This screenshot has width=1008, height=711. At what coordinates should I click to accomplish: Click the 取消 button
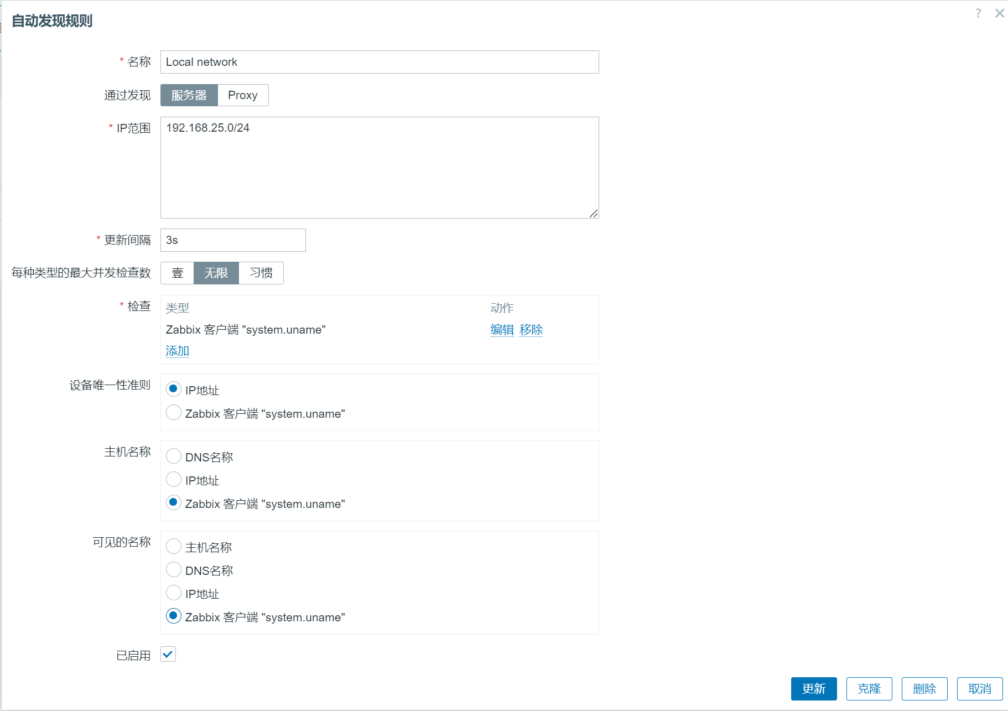[x=980, y=689]
